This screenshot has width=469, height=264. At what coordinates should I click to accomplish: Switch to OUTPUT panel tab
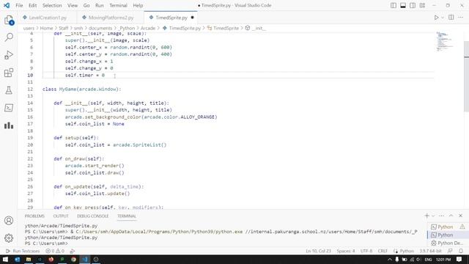point(61,216)
